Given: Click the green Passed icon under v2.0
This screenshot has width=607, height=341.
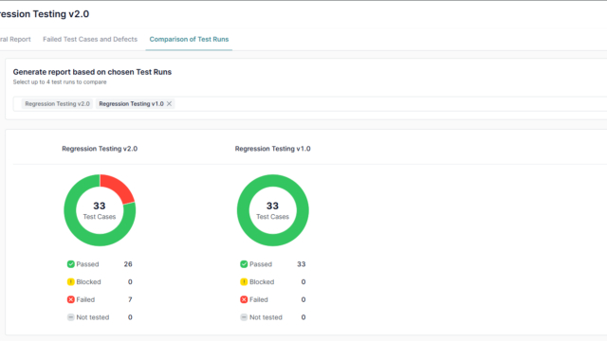Looking at the screenshot, I should click(71, 264).
